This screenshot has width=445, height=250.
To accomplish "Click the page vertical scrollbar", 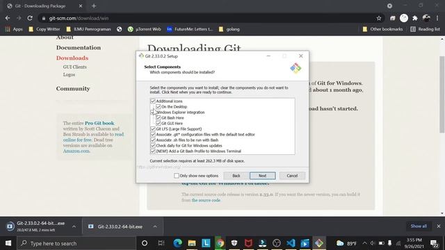I will pyautogui.click(x=442, y=94).
